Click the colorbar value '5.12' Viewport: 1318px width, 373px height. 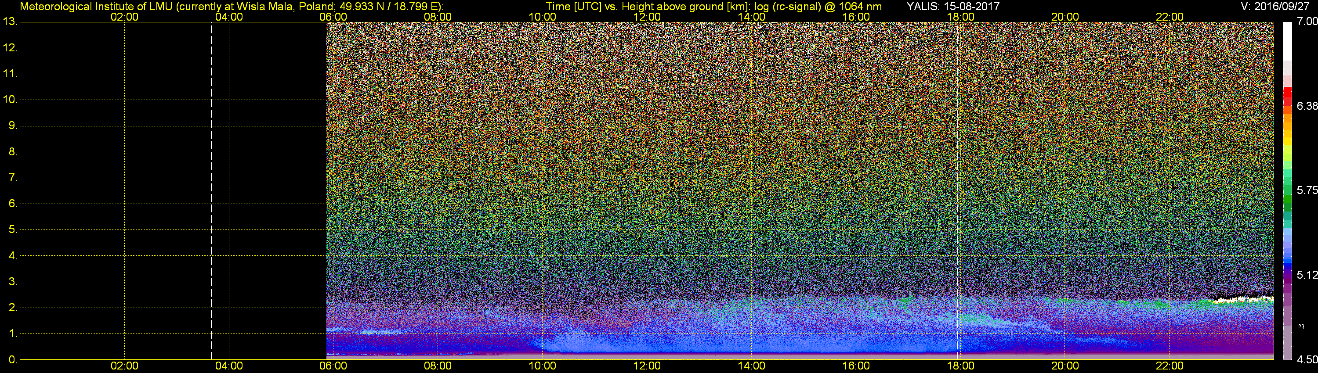(1307, 275)
